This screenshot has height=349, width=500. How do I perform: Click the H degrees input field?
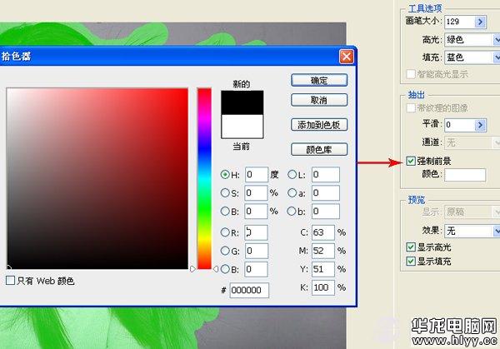(x=257, y=174)
